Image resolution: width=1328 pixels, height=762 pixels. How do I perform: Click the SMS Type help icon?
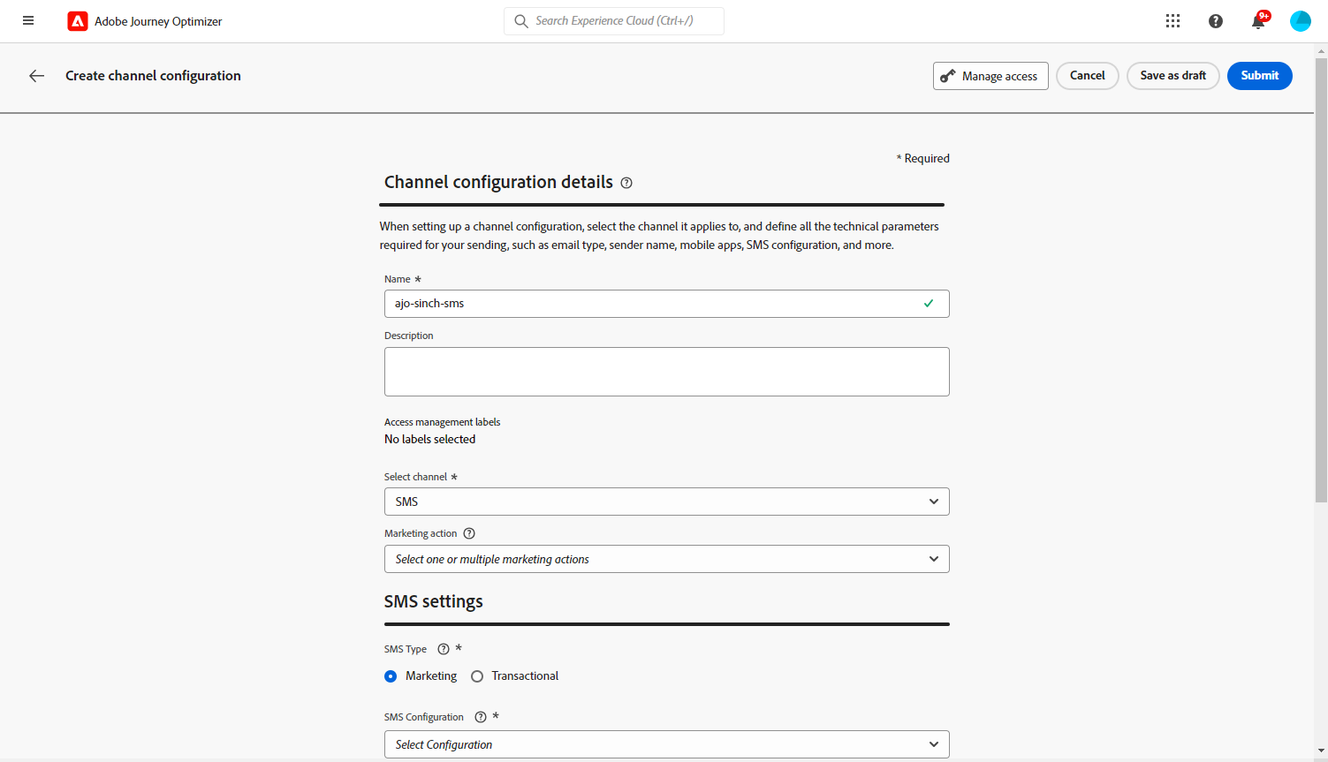coord(444,649)
